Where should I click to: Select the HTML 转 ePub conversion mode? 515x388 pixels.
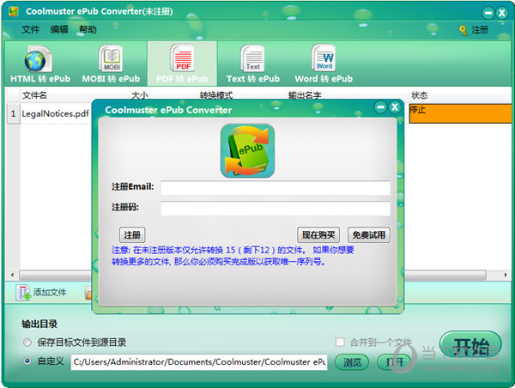click(x=40, y=64)
